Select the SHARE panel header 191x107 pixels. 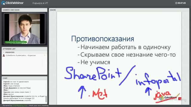[119, 10]
